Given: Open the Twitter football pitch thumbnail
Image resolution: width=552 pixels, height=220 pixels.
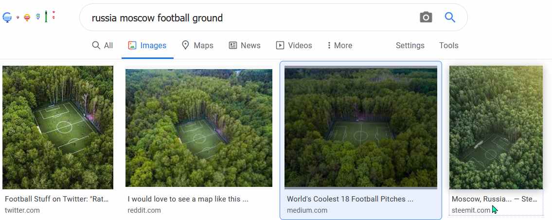Looking at the screenshot, I should (x=58, y=127).
